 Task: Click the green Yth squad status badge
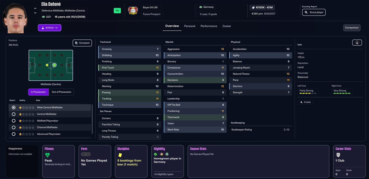point(117,11)
